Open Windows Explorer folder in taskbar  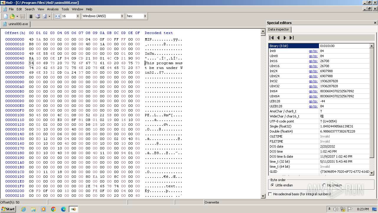(x=33, y=209)
